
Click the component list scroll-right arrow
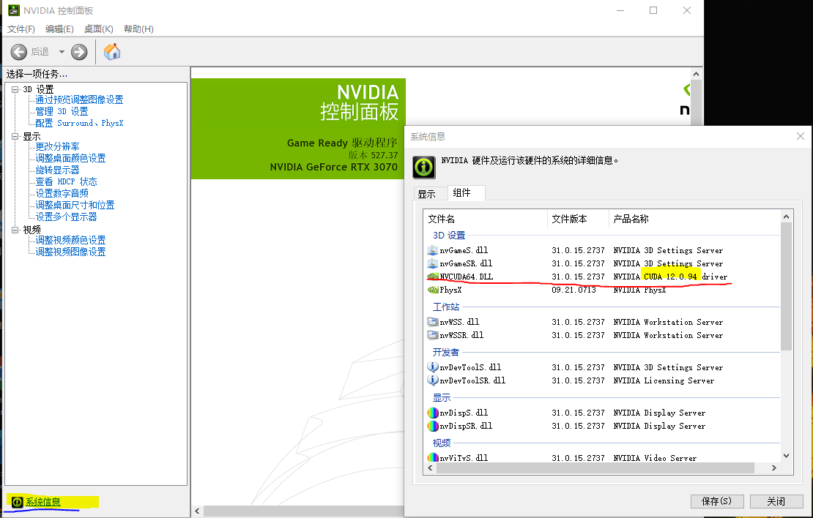click(x=773, y=468)
